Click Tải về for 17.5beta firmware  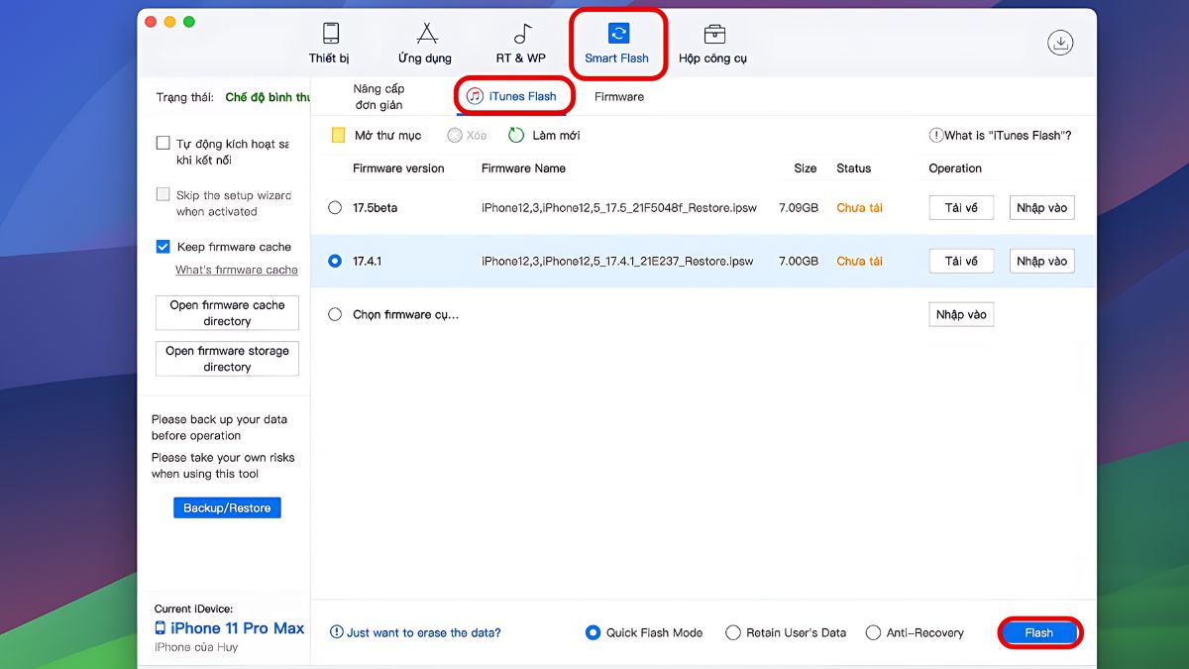pos(961,208)
